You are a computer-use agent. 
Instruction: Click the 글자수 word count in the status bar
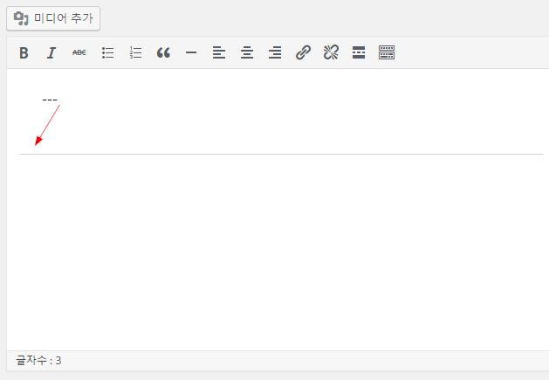pos(39,360)
